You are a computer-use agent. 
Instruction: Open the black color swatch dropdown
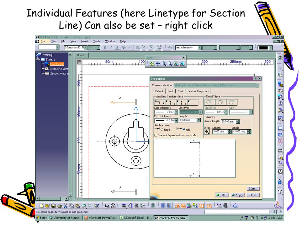point(271,47)
